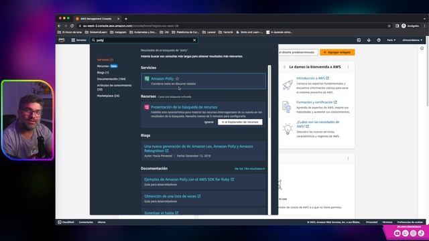The height and width of the screenshot is (241, 429).
Task: Open the CloudShell icon in AWS top bar
Action: [x=359, y=40]
